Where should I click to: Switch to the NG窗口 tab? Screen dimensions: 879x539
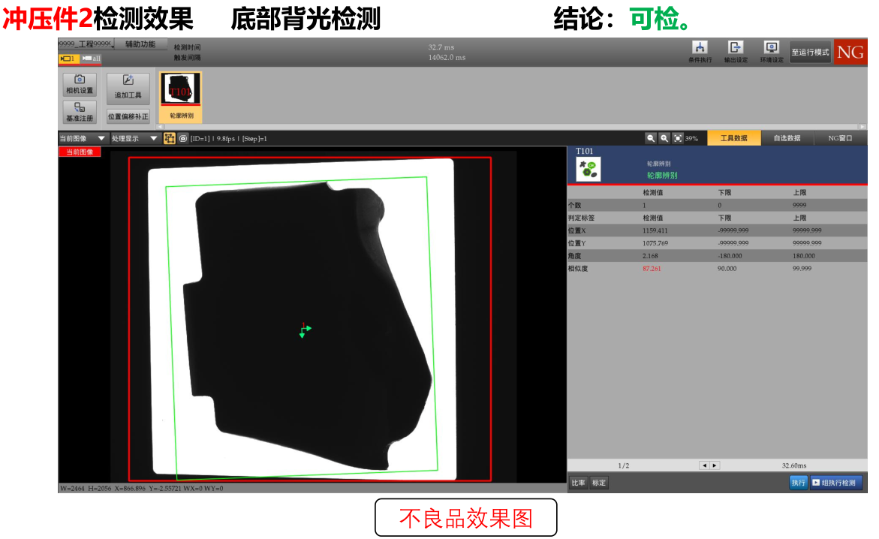click(840, 138)
